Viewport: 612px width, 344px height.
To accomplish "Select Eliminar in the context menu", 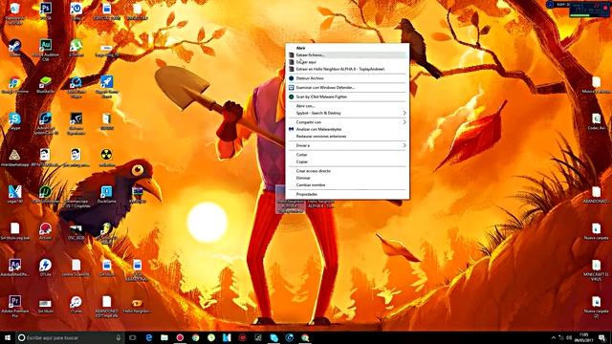I will 347,178.
